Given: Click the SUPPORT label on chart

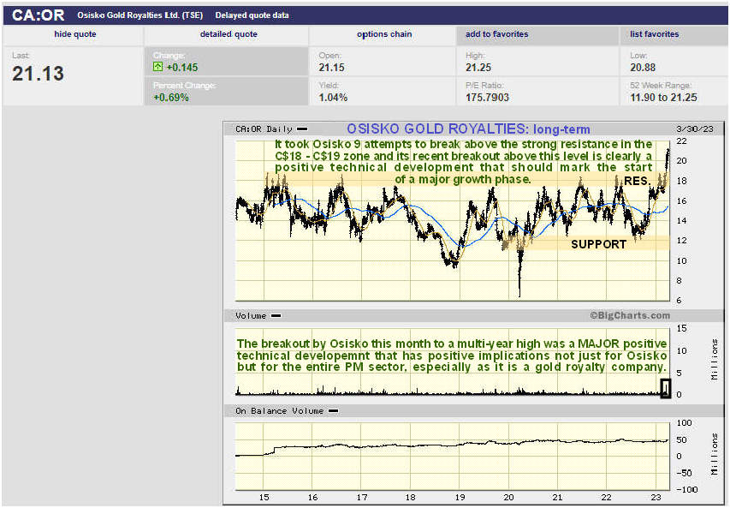Looking at the screenshot, I should point(598,244).
